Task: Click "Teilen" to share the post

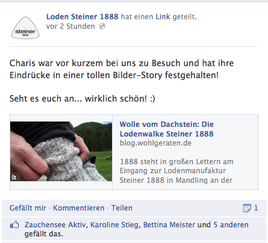Action: point(122,208)
